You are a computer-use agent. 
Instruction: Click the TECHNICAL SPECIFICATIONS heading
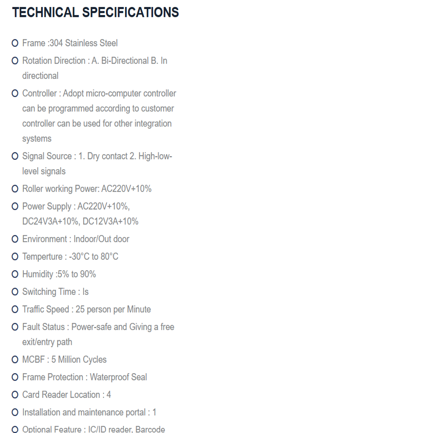tap(96, 13)
